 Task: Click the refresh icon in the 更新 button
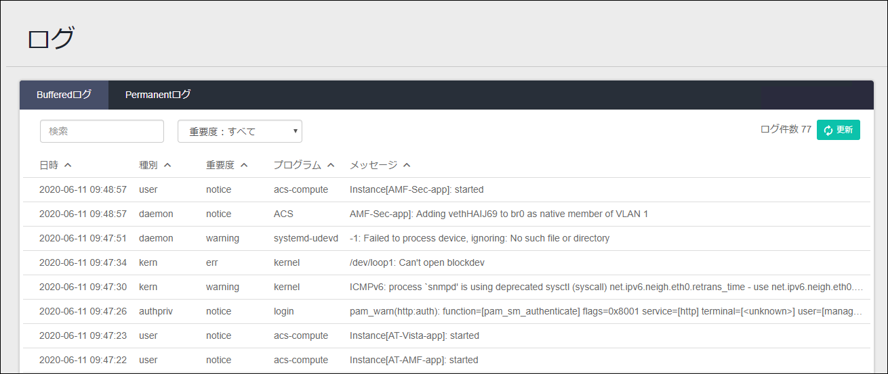(x=828, y=130)
